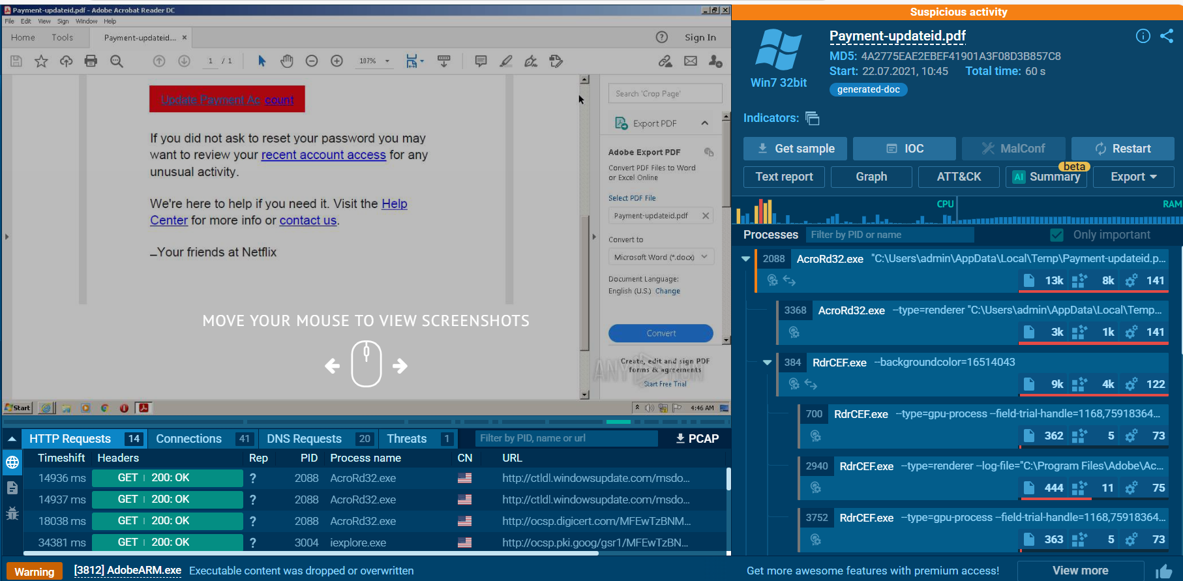Collapse the AcroRd32.exe 2088 process tree
The height and width of the screenshot is (581, 1183).
pos(745,259)
